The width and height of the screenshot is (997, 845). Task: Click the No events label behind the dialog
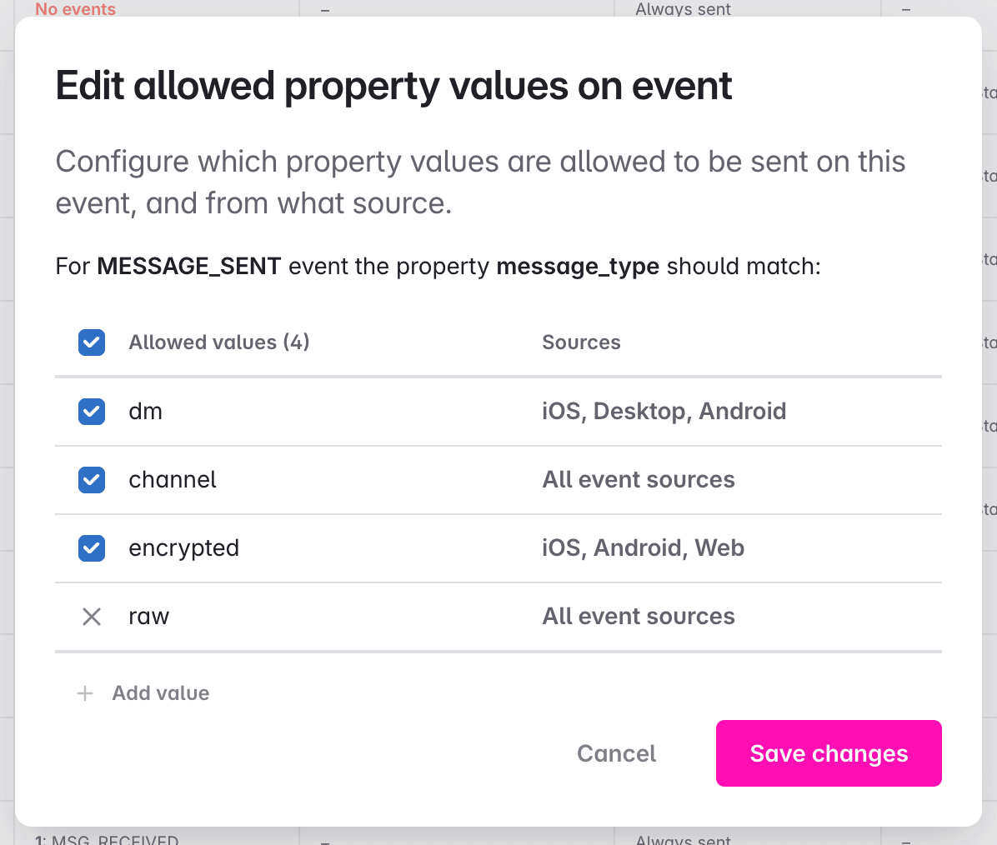point(75,9)
